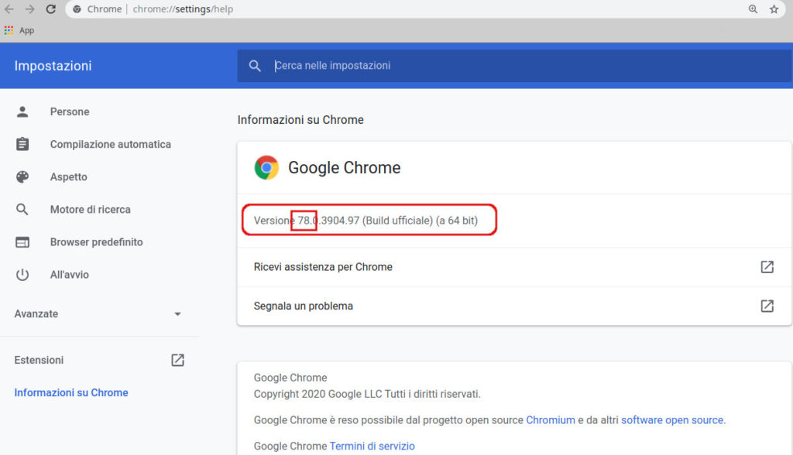
Task: Click the Browser predefinito window icon
Action: click(x=22, y=242)
